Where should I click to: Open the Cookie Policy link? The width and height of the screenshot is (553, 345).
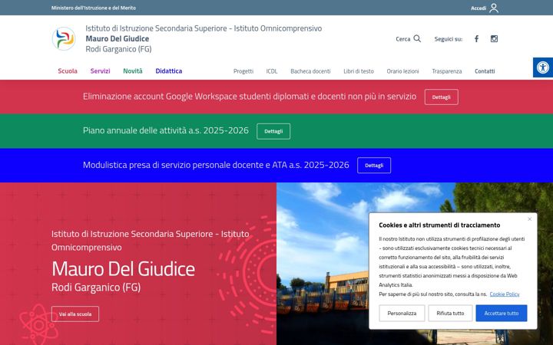(505, 294)
